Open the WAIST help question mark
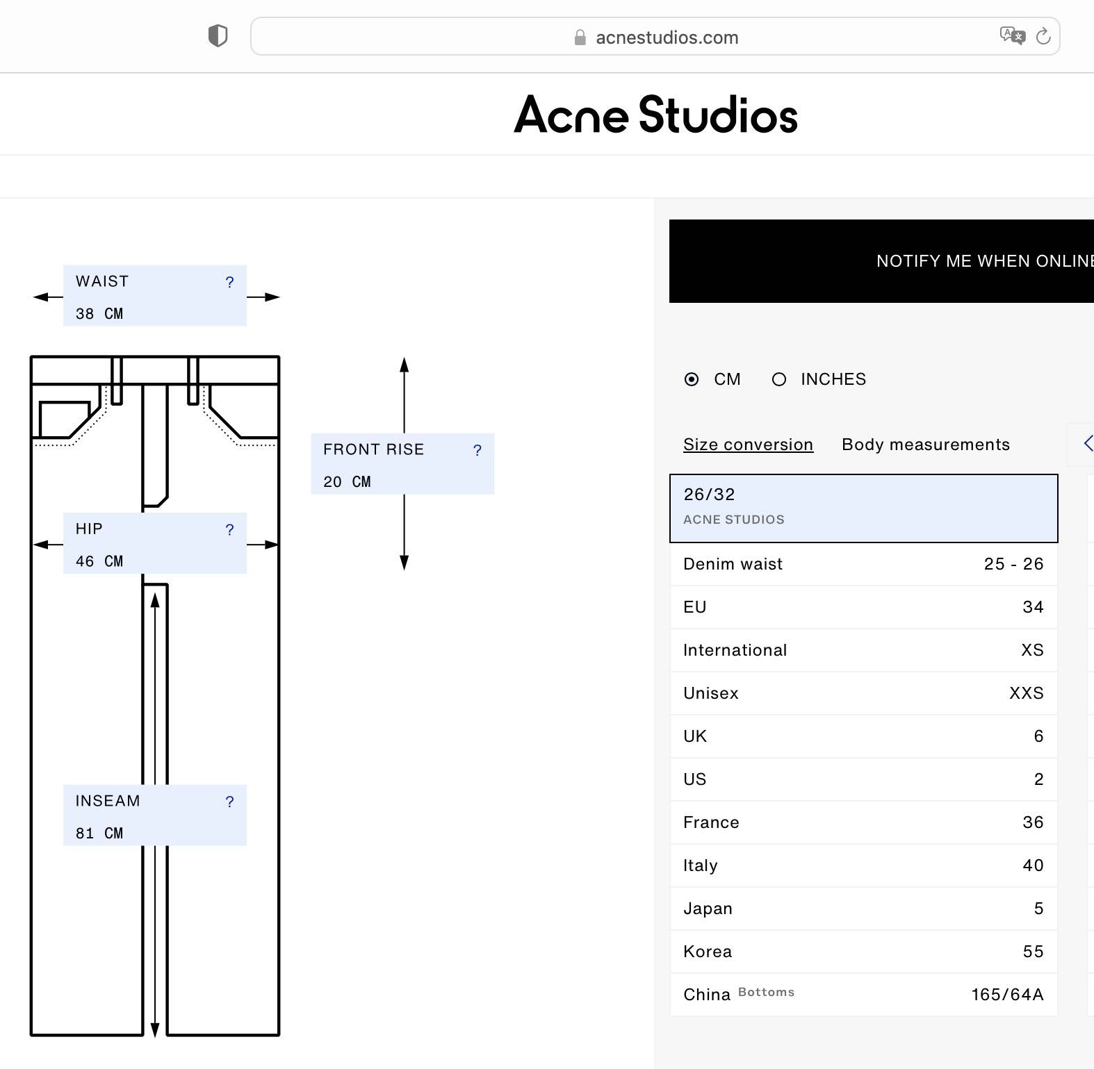The width and height of the screenshot is (1094, 1069). [229, 282]
